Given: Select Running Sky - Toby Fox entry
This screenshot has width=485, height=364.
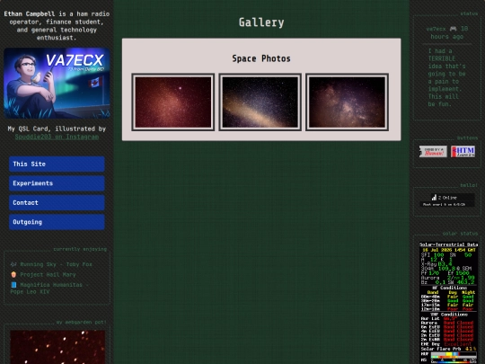Looking at the screenshot, I should pyautogui.click(x=56, y=264).
